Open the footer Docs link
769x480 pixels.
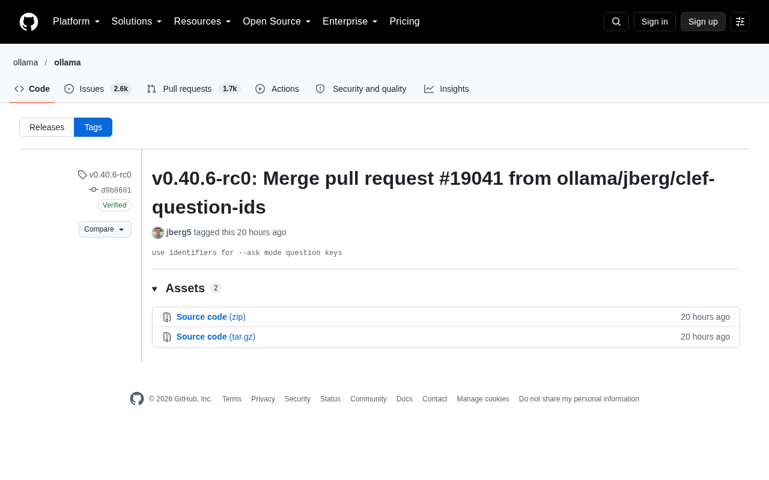[x=404, y=399]
